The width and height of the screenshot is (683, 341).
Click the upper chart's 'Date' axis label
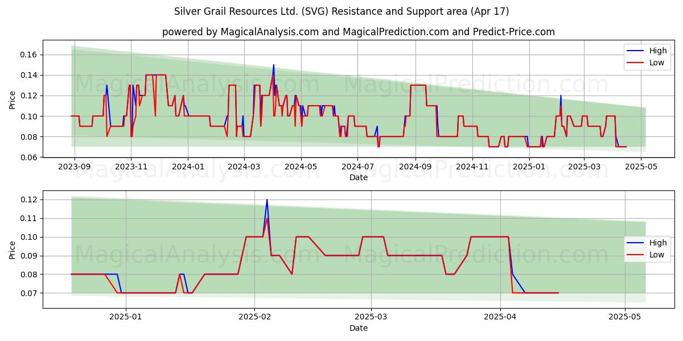[x=359, y=177]
